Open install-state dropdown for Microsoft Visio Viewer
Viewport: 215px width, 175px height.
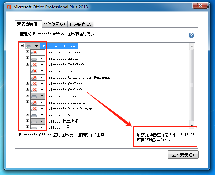click(38, 109)
